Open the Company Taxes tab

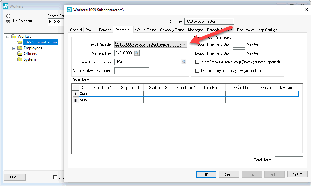click(172, 30)
